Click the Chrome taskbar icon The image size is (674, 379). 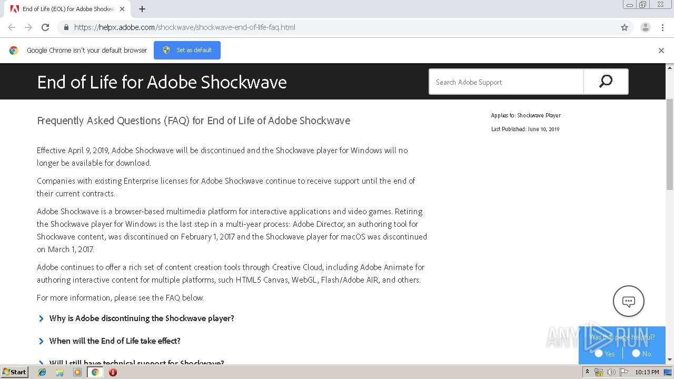[x=95, y=372]
